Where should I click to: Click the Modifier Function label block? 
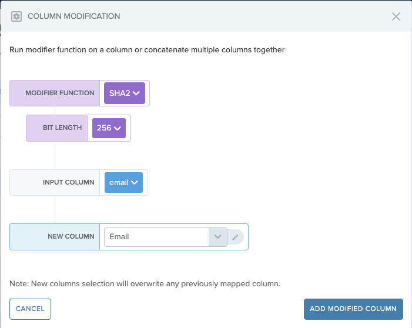pos(55,93)
